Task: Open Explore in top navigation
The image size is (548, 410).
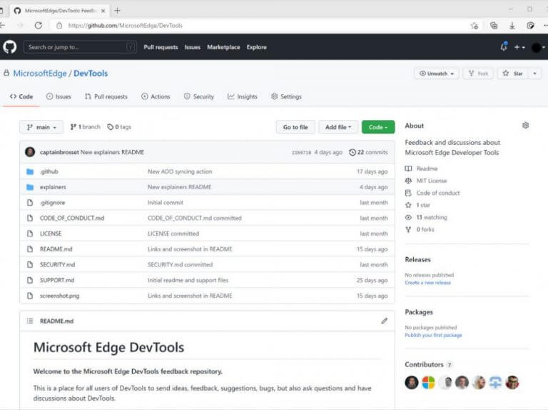Action: click(x=257, y=47)
